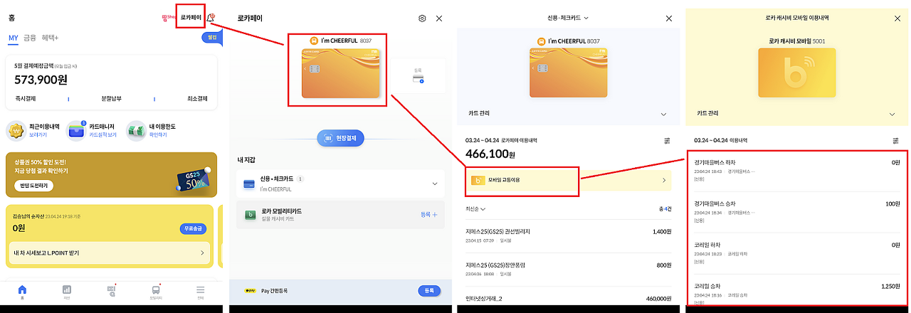Screen dimensions: 911x313
Task: Expand 신용·체크카드 wallet section
Action: pyautogui.click(x=434, y=184)
